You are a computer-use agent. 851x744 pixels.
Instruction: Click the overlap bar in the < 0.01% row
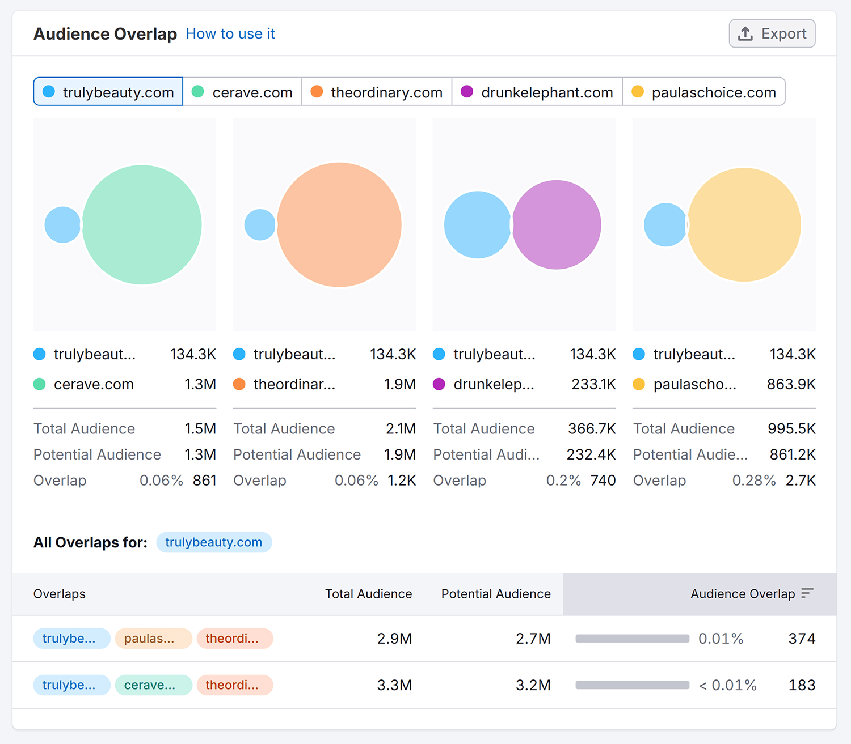click(x=633, y=685)
